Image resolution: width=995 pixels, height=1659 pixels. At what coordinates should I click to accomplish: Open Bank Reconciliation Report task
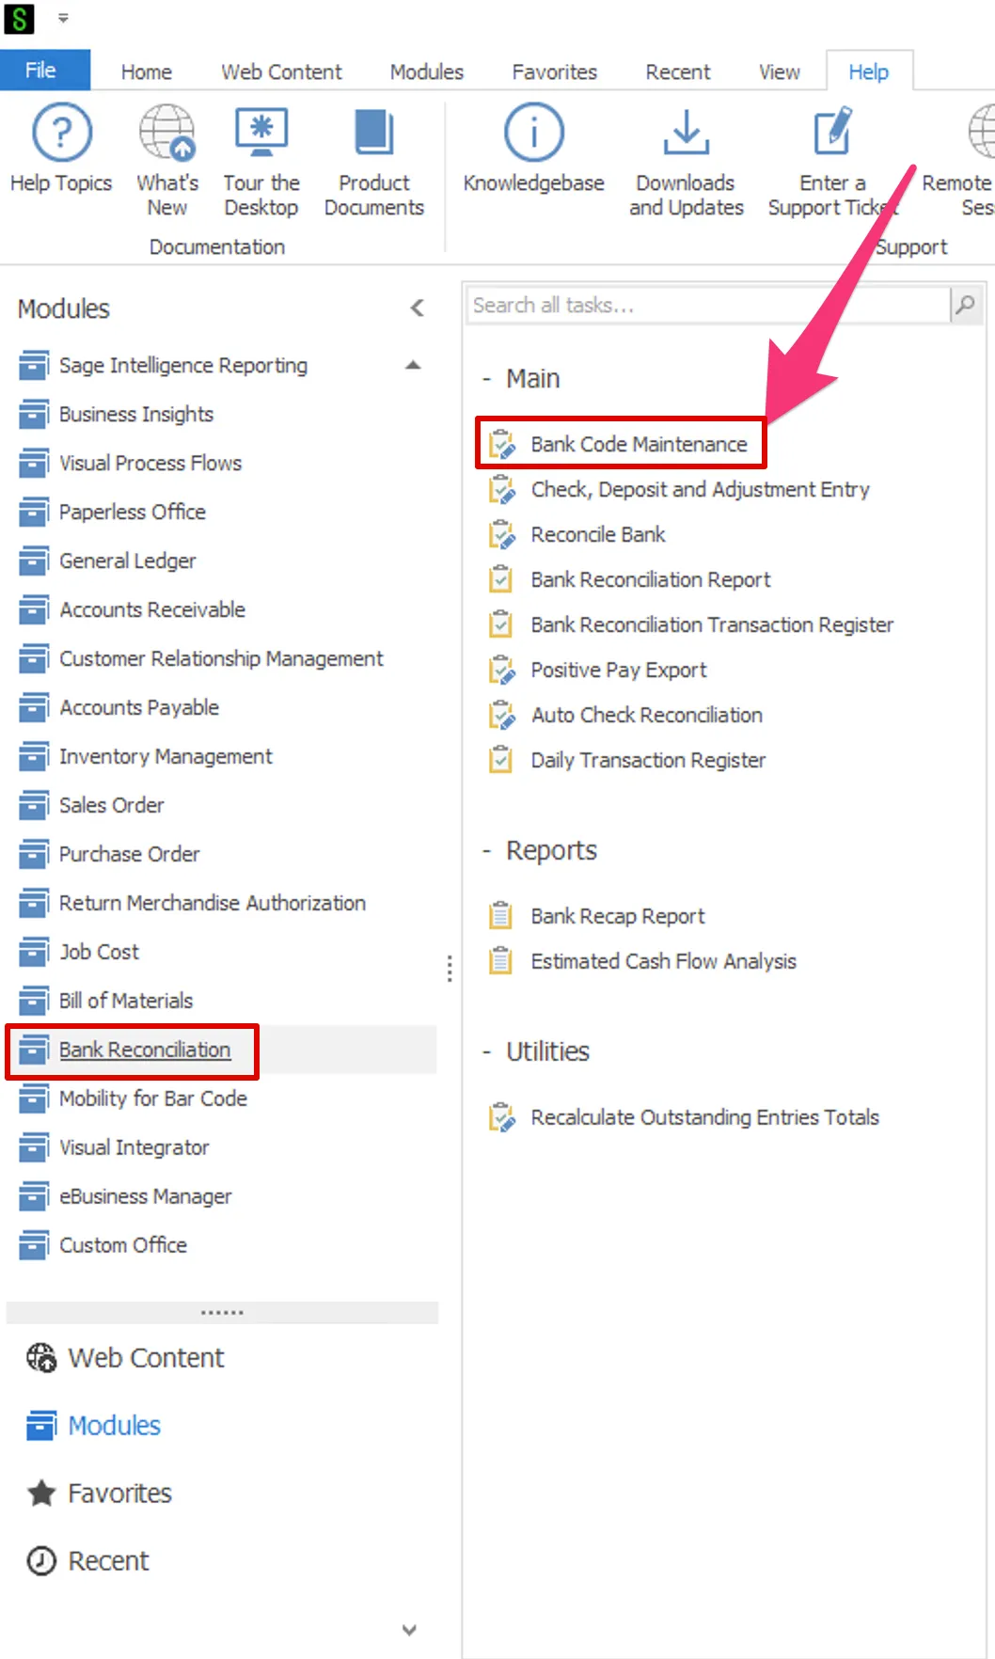point(651,579)
